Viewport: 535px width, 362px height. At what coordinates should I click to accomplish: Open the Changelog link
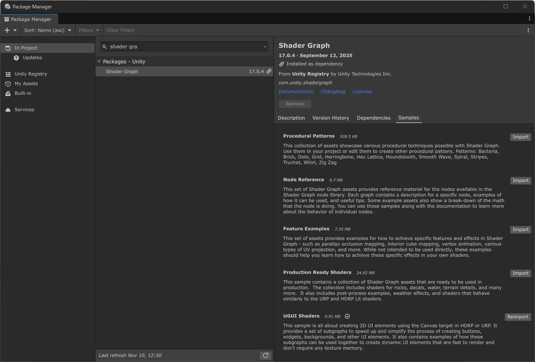pyautogui.click(x=333, y=91)
